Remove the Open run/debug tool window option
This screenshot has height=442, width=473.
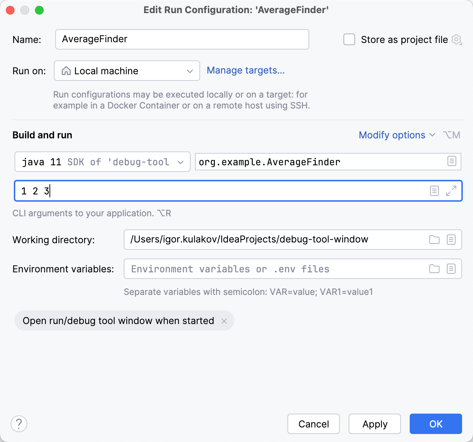pos(225,321)
